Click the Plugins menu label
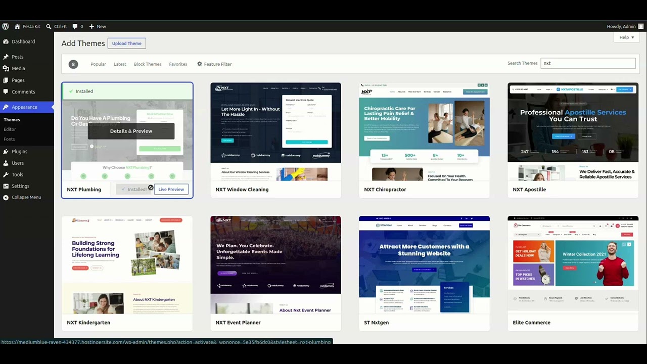This screenshot has width=647, height=364. pos(20,151)
